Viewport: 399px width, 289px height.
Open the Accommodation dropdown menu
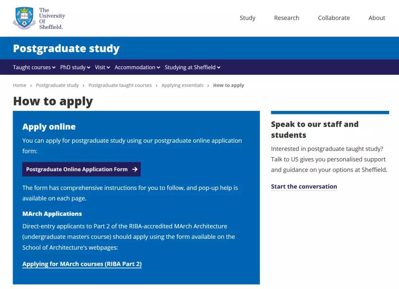(137, 67)
